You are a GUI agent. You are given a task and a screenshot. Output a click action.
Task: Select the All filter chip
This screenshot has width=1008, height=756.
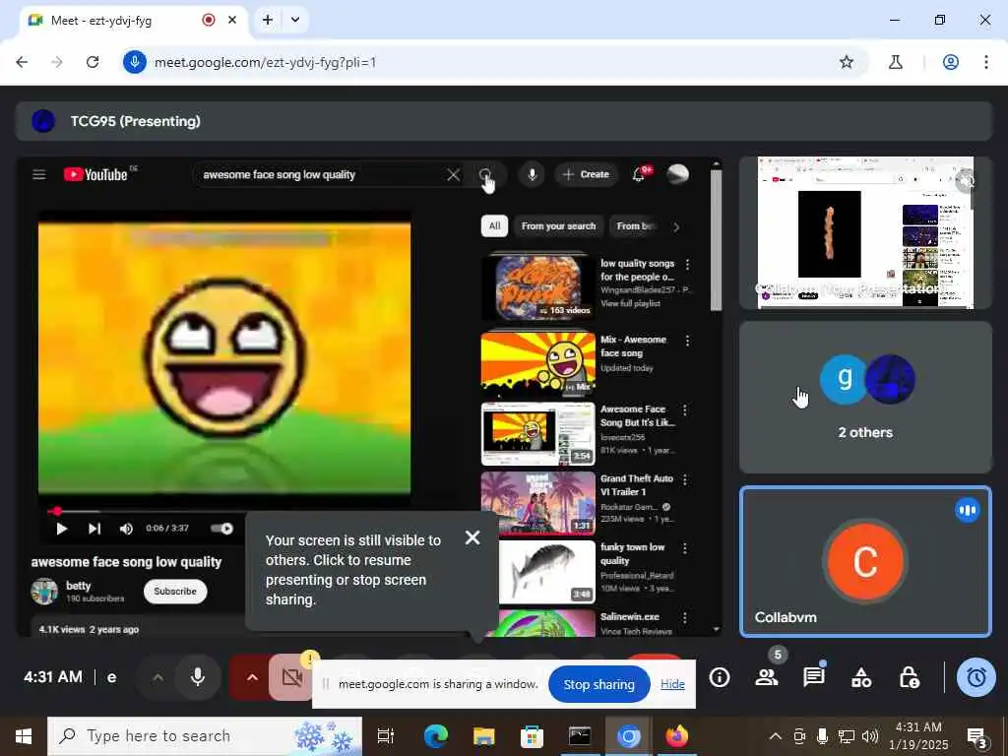(x=494, y=226)
